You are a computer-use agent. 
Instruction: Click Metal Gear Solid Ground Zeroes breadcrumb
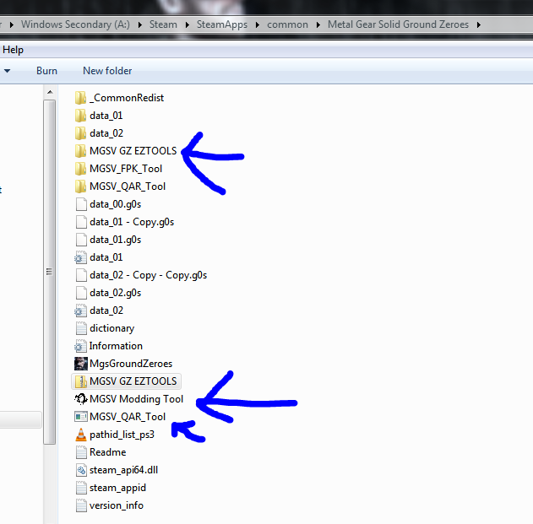click(398, 24)
